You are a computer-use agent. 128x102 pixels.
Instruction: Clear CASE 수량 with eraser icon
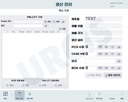pos(119,54)
